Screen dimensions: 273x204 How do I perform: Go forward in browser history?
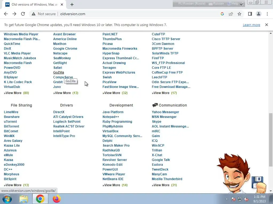coord(14,14)
